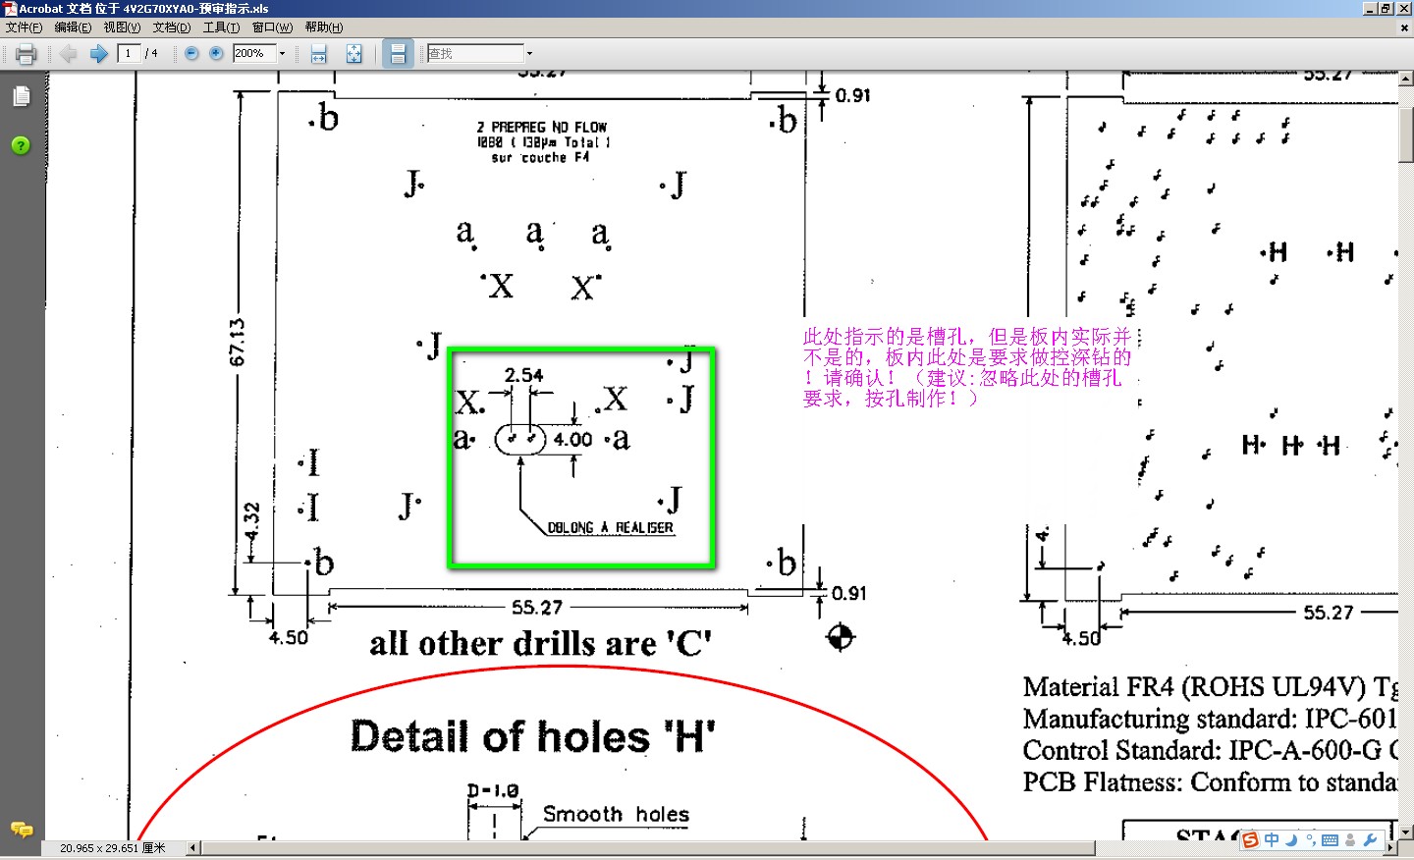1414x860 pixels.
Task: Click the 'PCB Flatness: Conform to standa' line
Action: pos(1210,781)
